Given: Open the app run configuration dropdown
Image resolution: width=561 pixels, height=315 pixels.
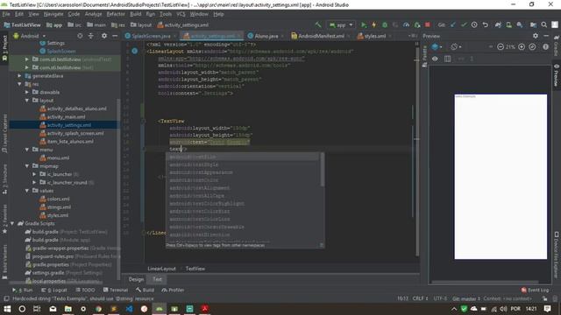Looking at the screenshot, I should click(341, 24).
